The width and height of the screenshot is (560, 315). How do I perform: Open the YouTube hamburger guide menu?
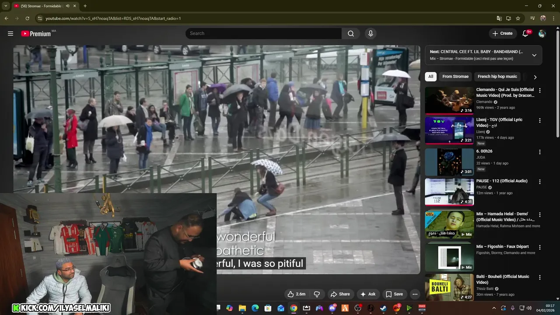click(x=10, y=33)
